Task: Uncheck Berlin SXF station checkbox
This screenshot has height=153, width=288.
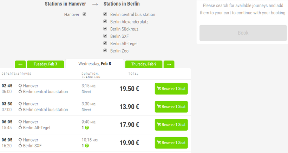Action: tap(105, 36)
